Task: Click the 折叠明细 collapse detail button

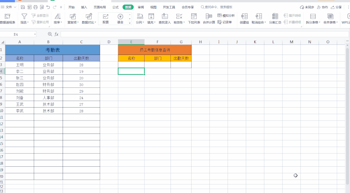Action: (x=292, y=22)
